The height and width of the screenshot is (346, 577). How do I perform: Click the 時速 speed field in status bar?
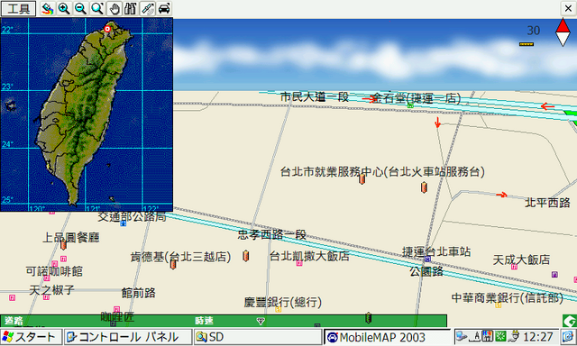205,321
